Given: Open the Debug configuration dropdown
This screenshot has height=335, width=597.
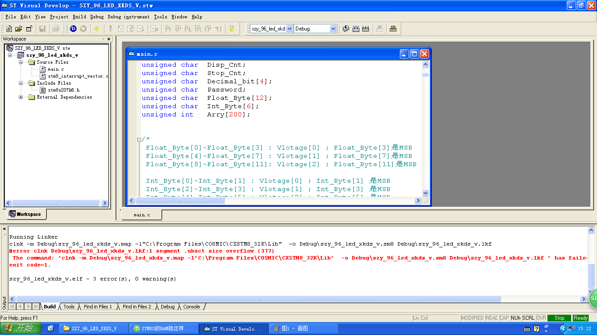Looking at the screenshot, I should [333, 29].
